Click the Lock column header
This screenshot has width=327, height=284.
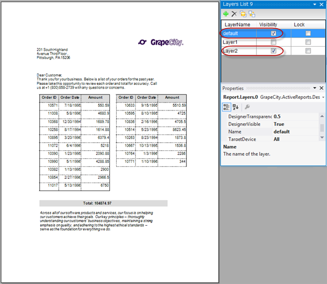(308, 24)
